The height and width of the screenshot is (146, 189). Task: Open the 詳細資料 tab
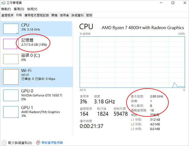(77, 15)
